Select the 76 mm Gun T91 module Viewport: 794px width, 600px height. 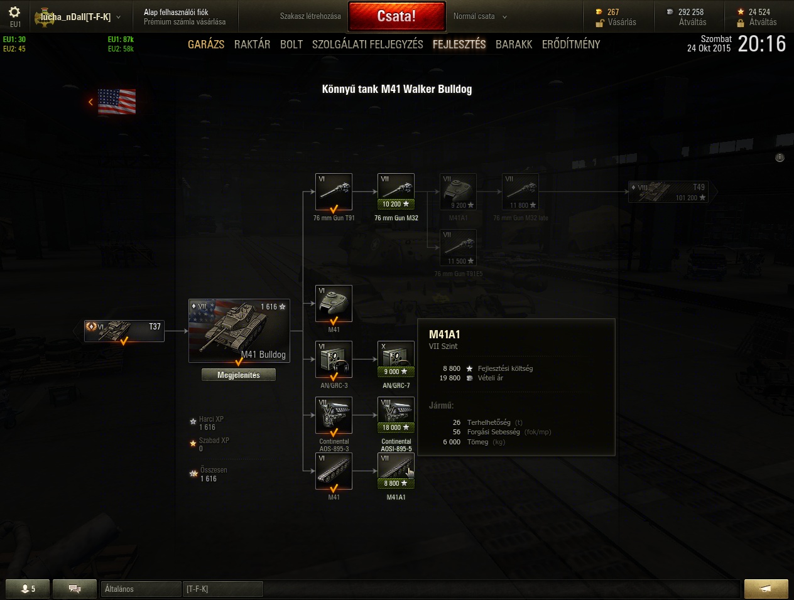click(334, 192)
